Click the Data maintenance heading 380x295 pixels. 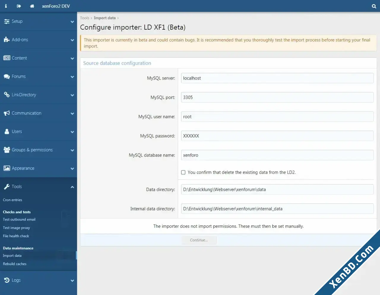click(x=18, y=248)
